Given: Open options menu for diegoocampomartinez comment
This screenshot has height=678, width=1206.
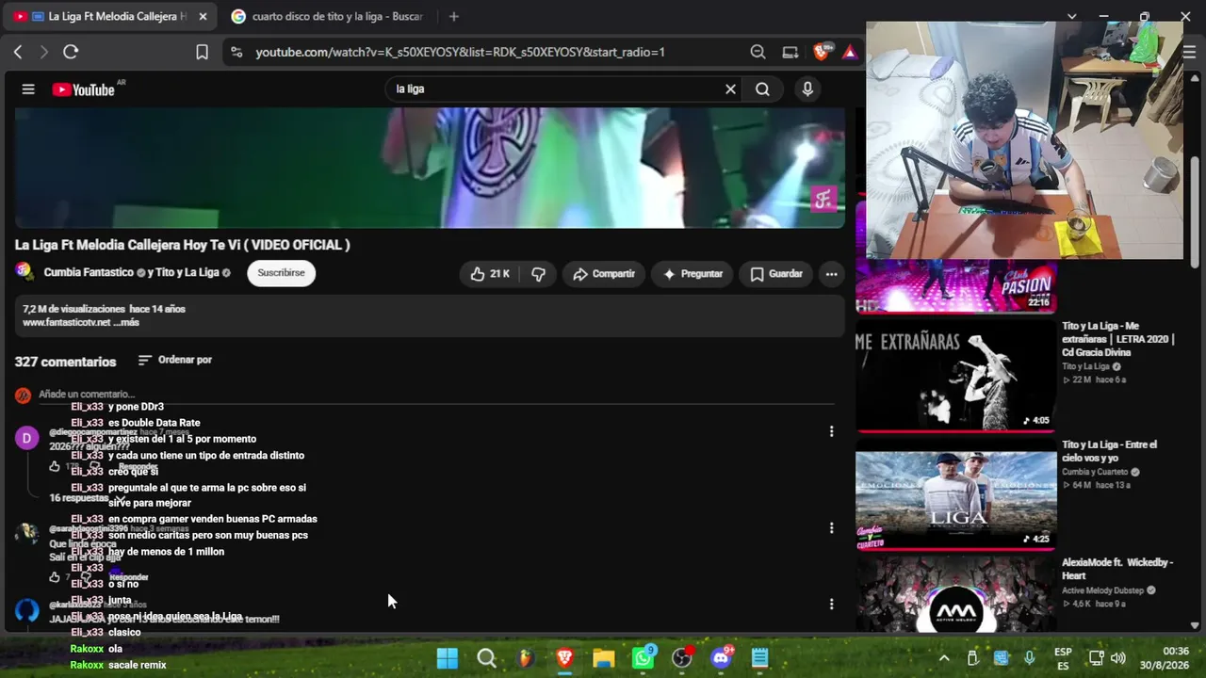Looking at the screenshot, I should point(831,431).
